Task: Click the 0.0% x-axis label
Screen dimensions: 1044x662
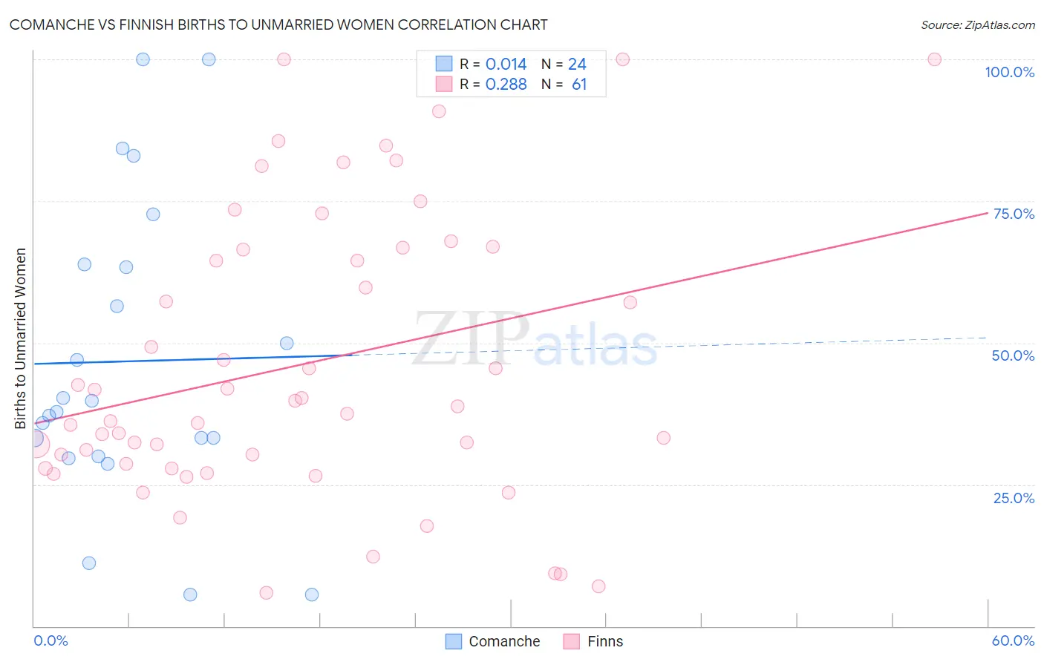Action: [51, 640]
